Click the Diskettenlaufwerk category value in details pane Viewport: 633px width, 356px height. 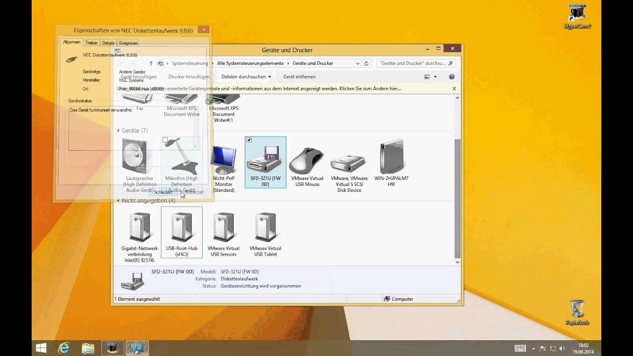pos(239,279)
